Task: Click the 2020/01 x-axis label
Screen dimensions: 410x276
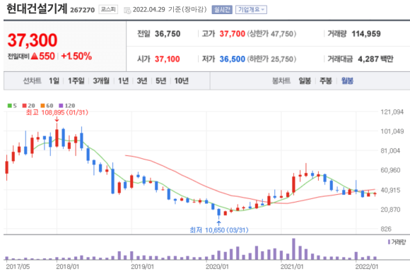Action: [217, 267]
